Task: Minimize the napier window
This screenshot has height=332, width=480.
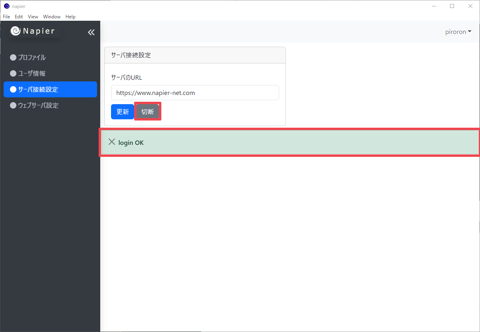Action: coord(434,6)
